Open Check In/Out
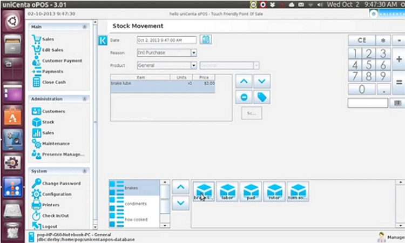This screenshot has width=405, height=243. (50, 215)
